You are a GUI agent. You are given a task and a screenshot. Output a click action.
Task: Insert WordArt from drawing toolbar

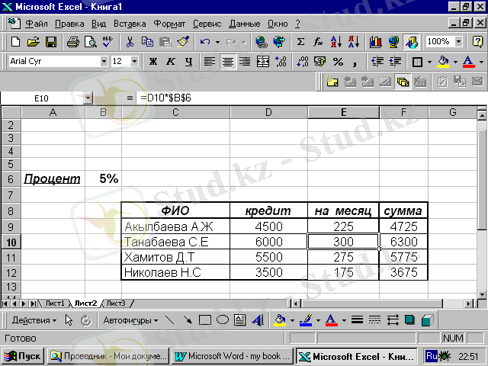coord(257,320)
